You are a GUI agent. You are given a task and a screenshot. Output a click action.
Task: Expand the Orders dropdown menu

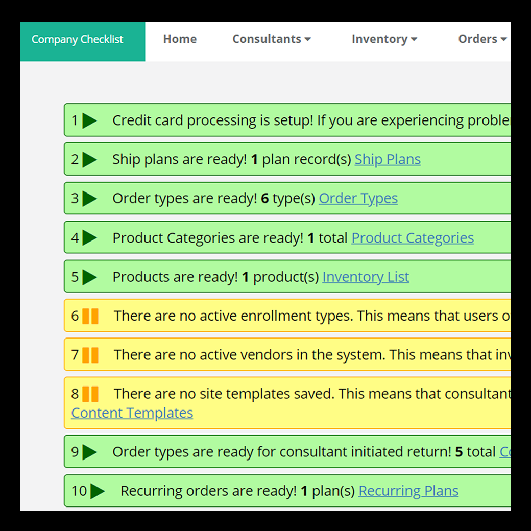(x=482, y=39)
